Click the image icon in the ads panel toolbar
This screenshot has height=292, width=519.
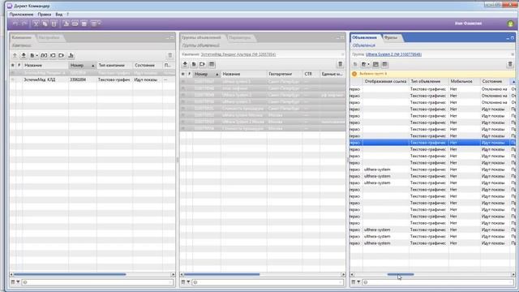coord(375,64)
